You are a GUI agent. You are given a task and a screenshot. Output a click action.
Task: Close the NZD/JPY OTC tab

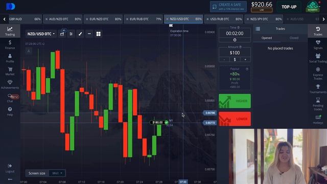248,19
